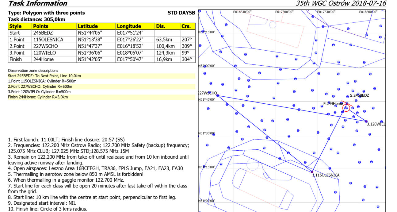Image resolution: width=397 pixels, height=212 pixels.
Task: Click the N51°30'00" latitude label on map
Action: pos(207,133)
